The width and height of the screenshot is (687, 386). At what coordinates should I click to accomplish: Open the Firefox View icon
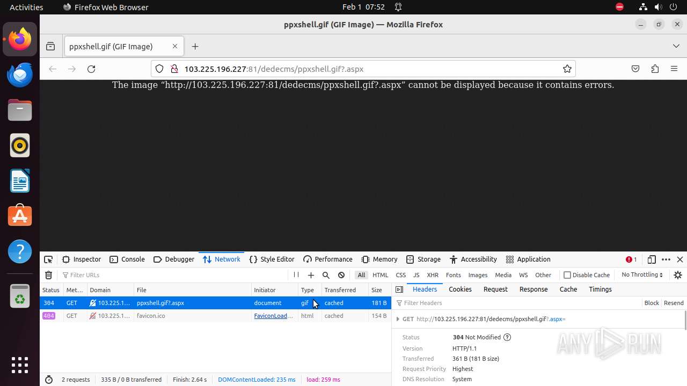tap(50, 47)
